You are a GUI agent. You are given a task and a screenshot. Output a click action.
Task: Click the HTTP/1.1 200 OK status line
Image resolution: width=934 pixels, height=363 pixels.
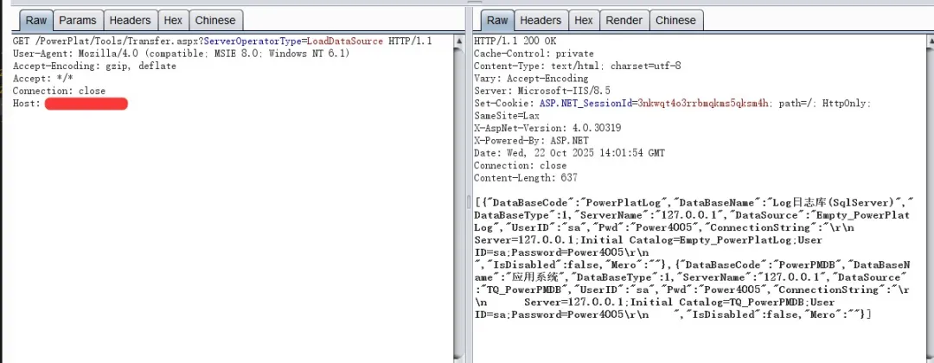click(x=515, y=41)
